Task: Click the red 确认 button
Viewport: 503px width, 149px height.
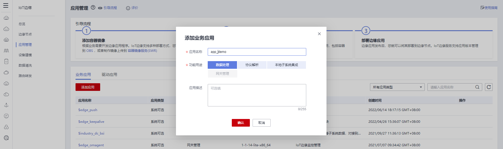Action: coord(241,123)
